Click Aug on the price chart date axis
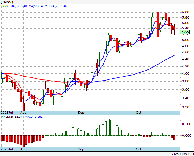 point(23,113)
